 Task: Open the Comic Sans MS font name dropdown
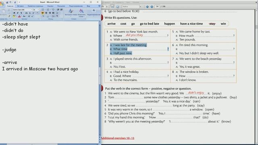click(x=32, y=10)
